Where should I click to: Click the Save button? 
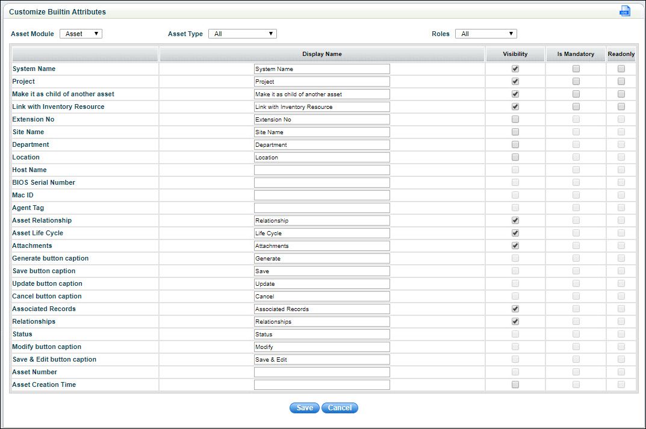point(304,407)
